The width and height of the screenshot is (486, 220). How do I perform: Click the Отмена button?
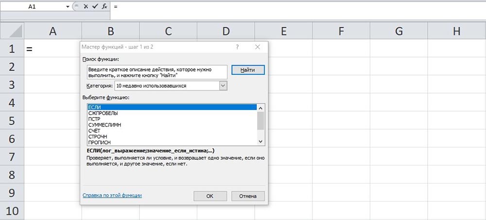point(248,196)
